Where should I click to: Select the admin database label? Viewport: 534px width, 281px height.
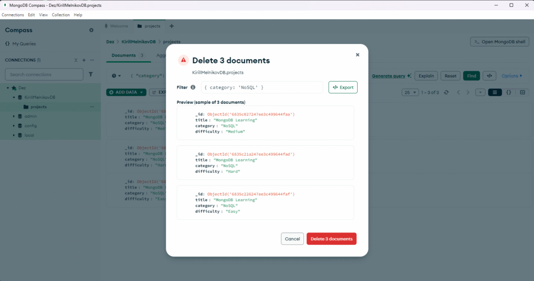pos(30,116)
